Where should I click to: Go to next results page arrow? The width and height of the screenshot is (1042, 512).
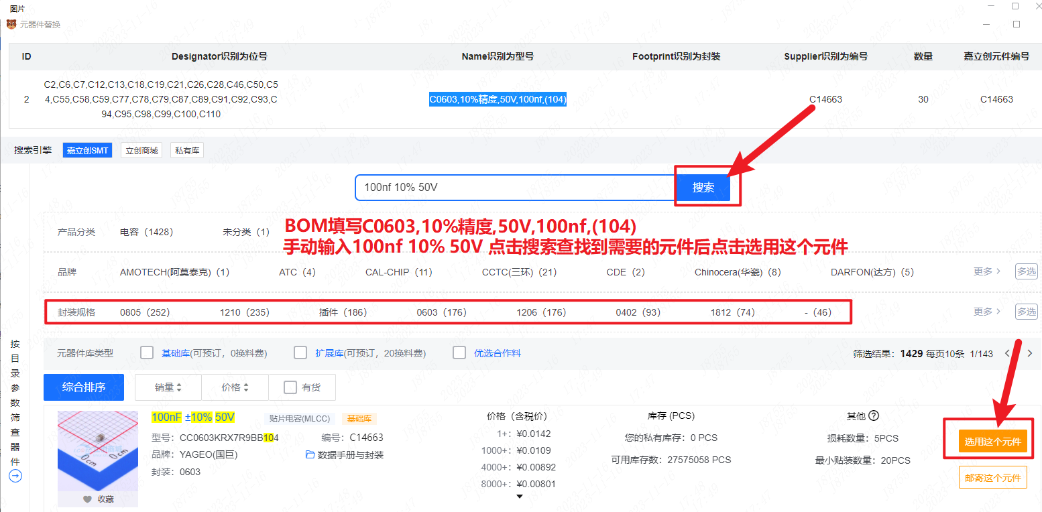point(1030,353)
